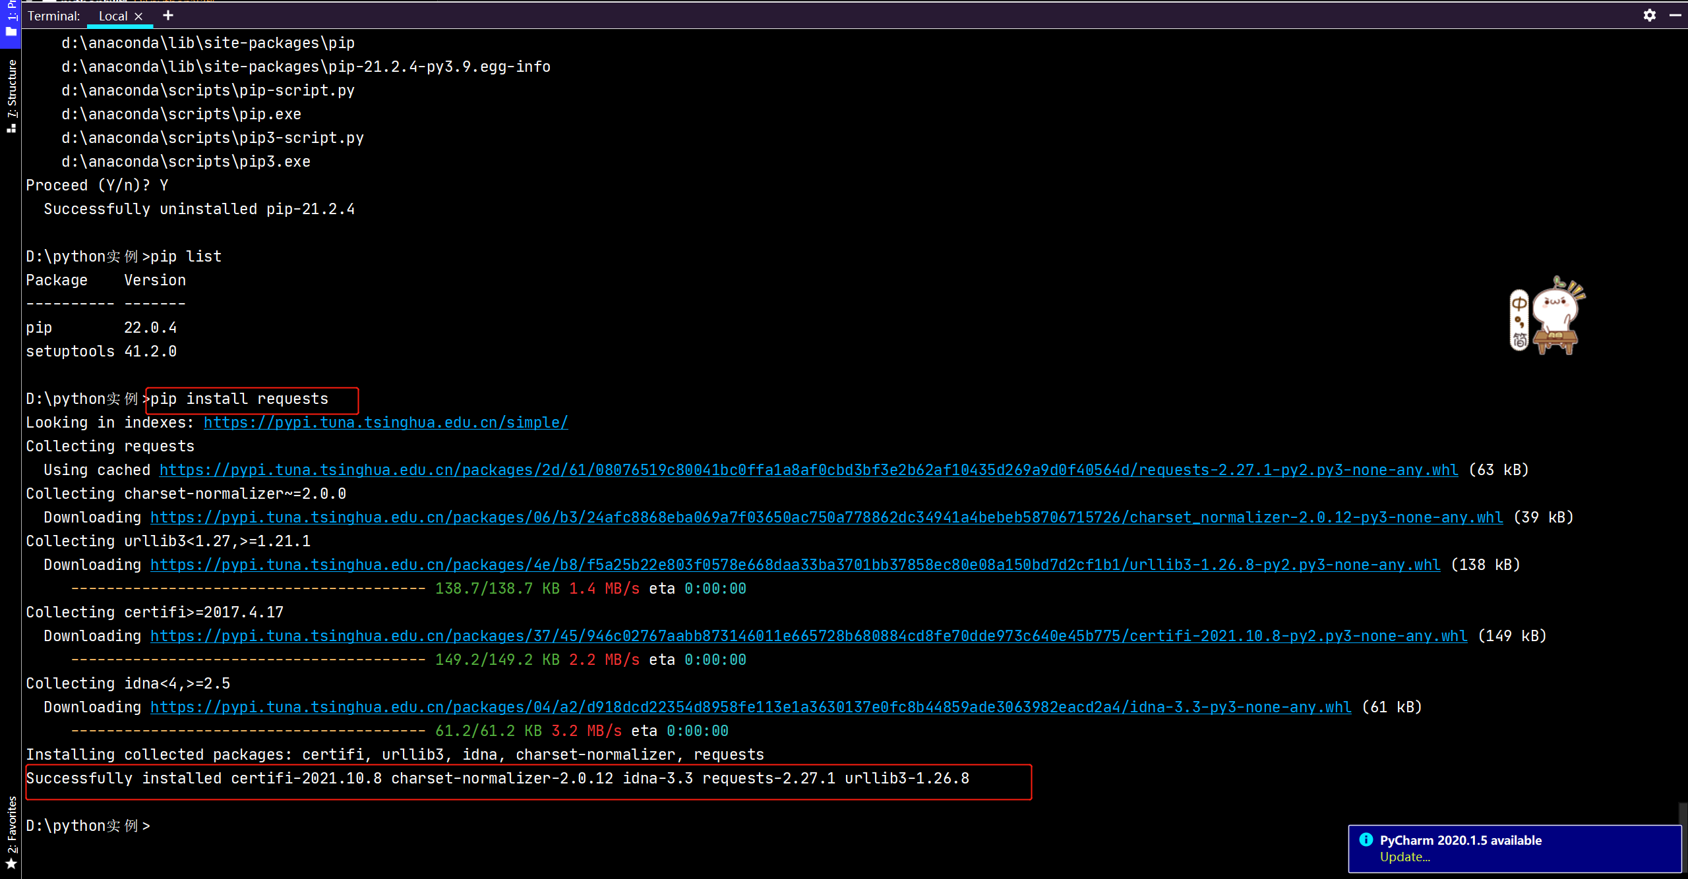1688x879 pixels.
Task: Open the certifi-2021.10.8 wheel download link
Action: [x=808, y=636]
